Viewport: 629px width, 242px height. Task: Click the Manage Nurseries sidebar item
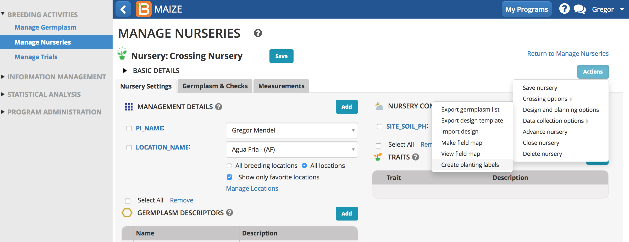pyautogui.click(x=56, y=42)
